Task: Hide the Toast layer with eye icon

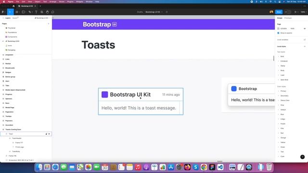Action: click(49, 134)
